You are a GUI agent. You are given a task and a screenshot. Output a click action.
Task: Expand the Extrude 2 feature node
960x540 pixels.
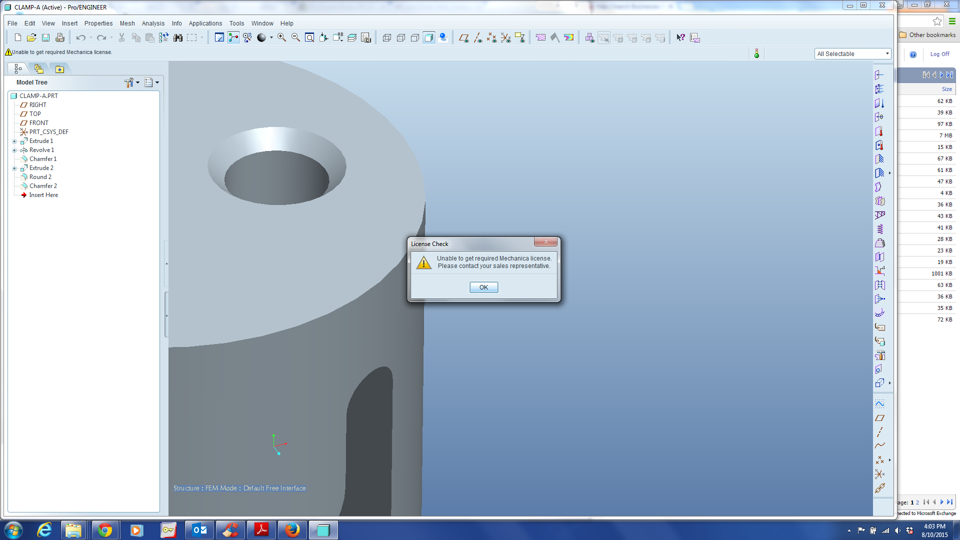14,168
